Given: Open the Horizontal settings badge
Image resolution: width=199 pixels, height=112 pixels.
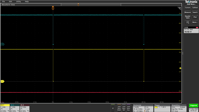Looking at the screenshot, I should pos(143,108).
